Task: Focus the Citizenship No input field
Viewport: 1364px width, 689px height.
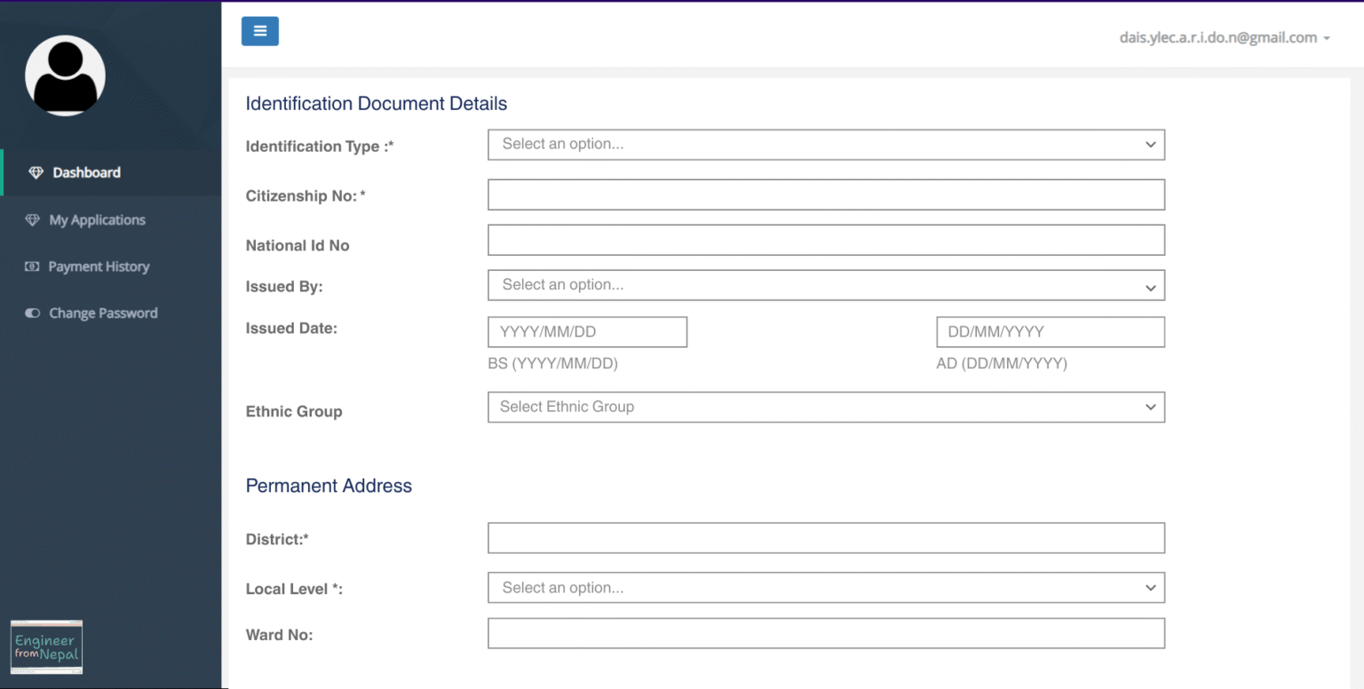Action: (x=825, y=195)
